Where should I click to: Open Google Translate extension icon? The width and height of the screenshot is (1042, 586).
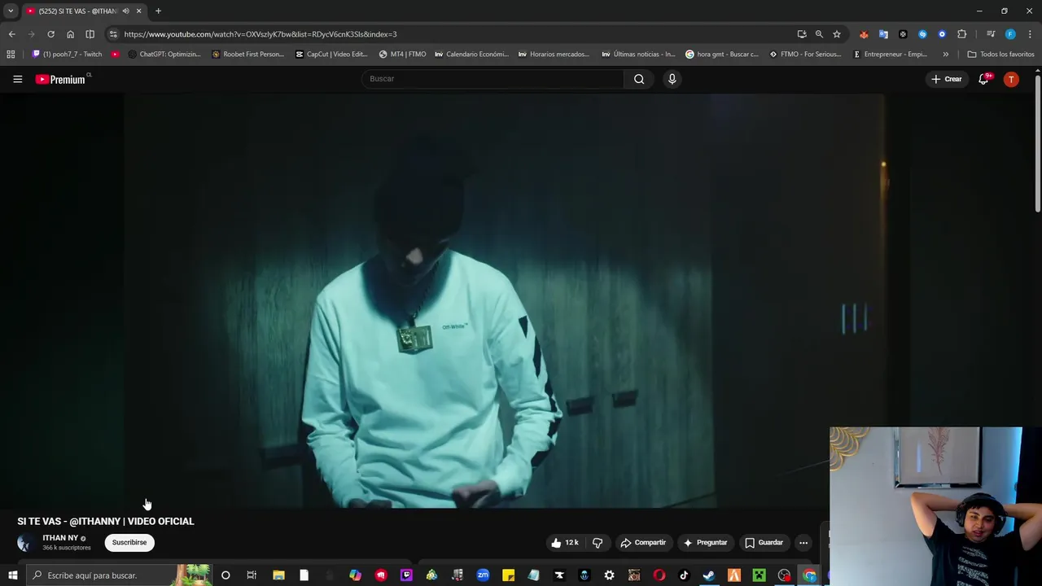click(883, 34)
